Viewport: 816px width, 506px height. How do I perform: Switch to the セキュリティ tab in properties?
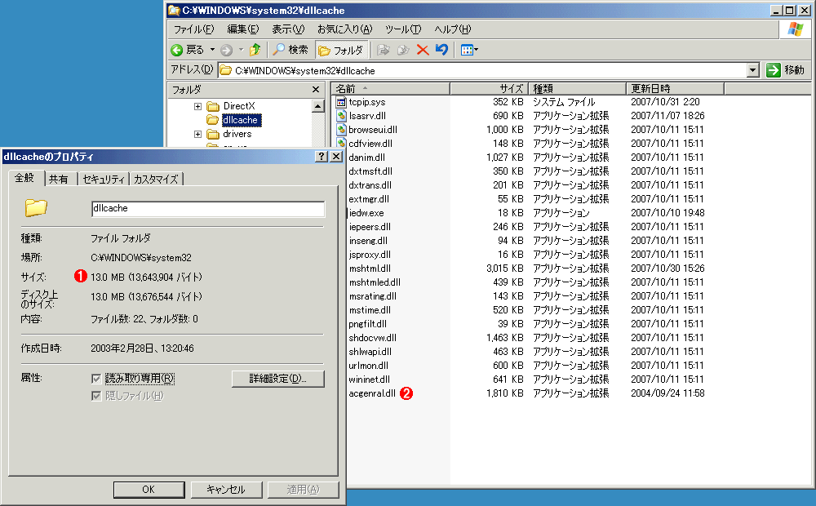point(104,179)
